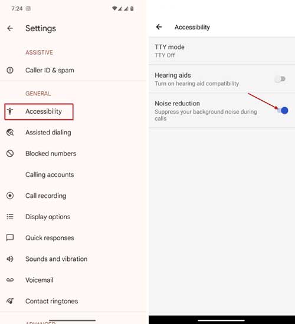This screenshot has width=295, height=324.
Task: Tap the Assisted dialing globe icon
Action: 10,133
